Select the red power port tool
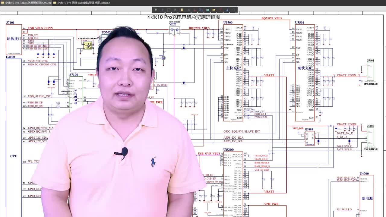This screenshot has width=386, height=217. pyautogui.click(x=195, y=10)
